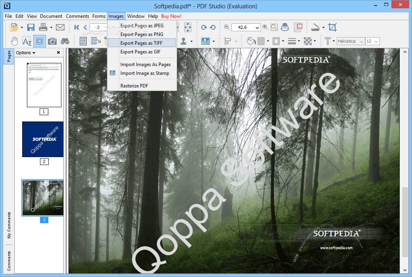Expand the Open file dropdown arrow

coord(22,28)
